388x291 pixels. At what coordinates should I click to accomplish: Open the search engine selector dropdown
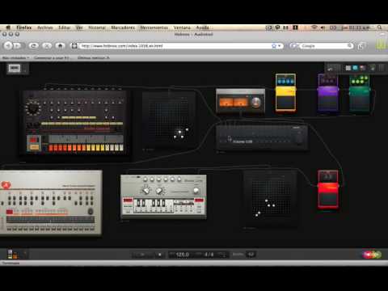click(294, 46)
